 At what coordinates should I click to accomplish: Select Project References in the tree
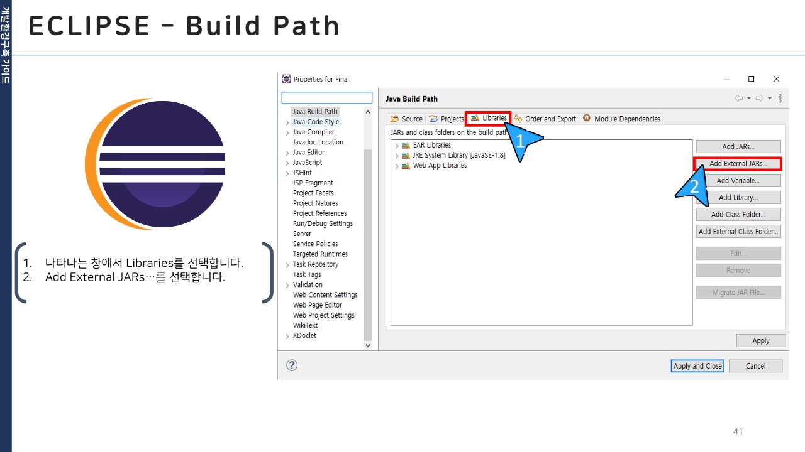(x=320, y=213)
